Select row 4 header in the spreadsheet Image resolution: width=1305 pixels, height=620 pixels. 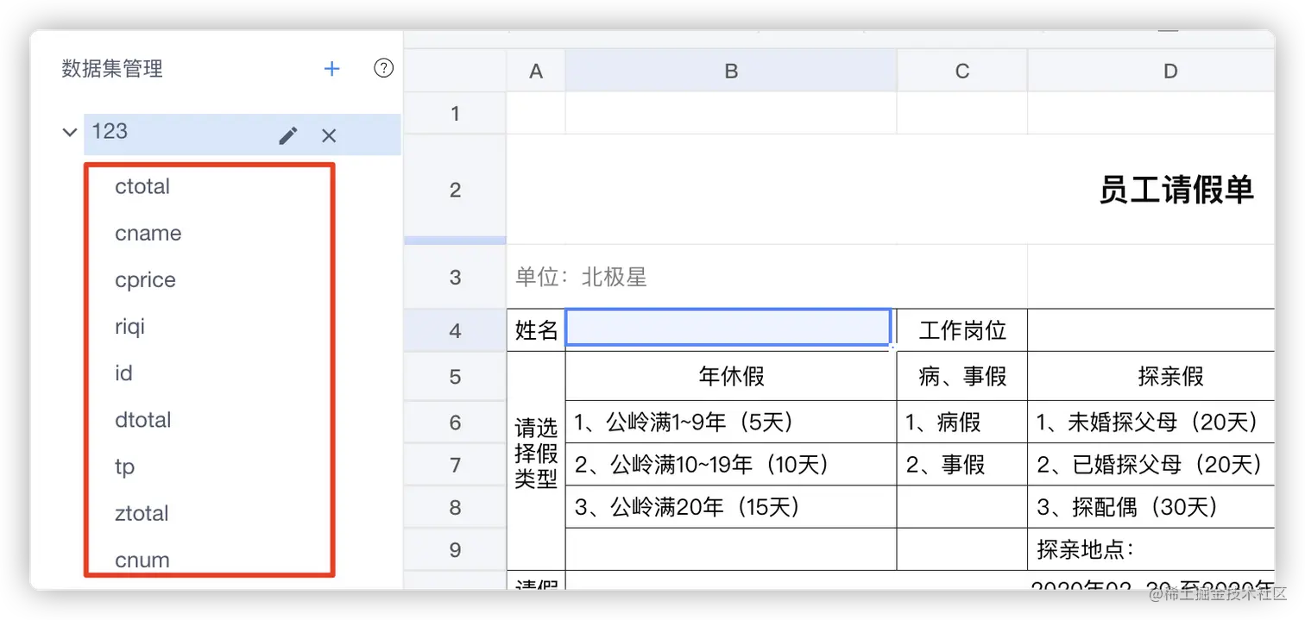[x=455, y=330]
